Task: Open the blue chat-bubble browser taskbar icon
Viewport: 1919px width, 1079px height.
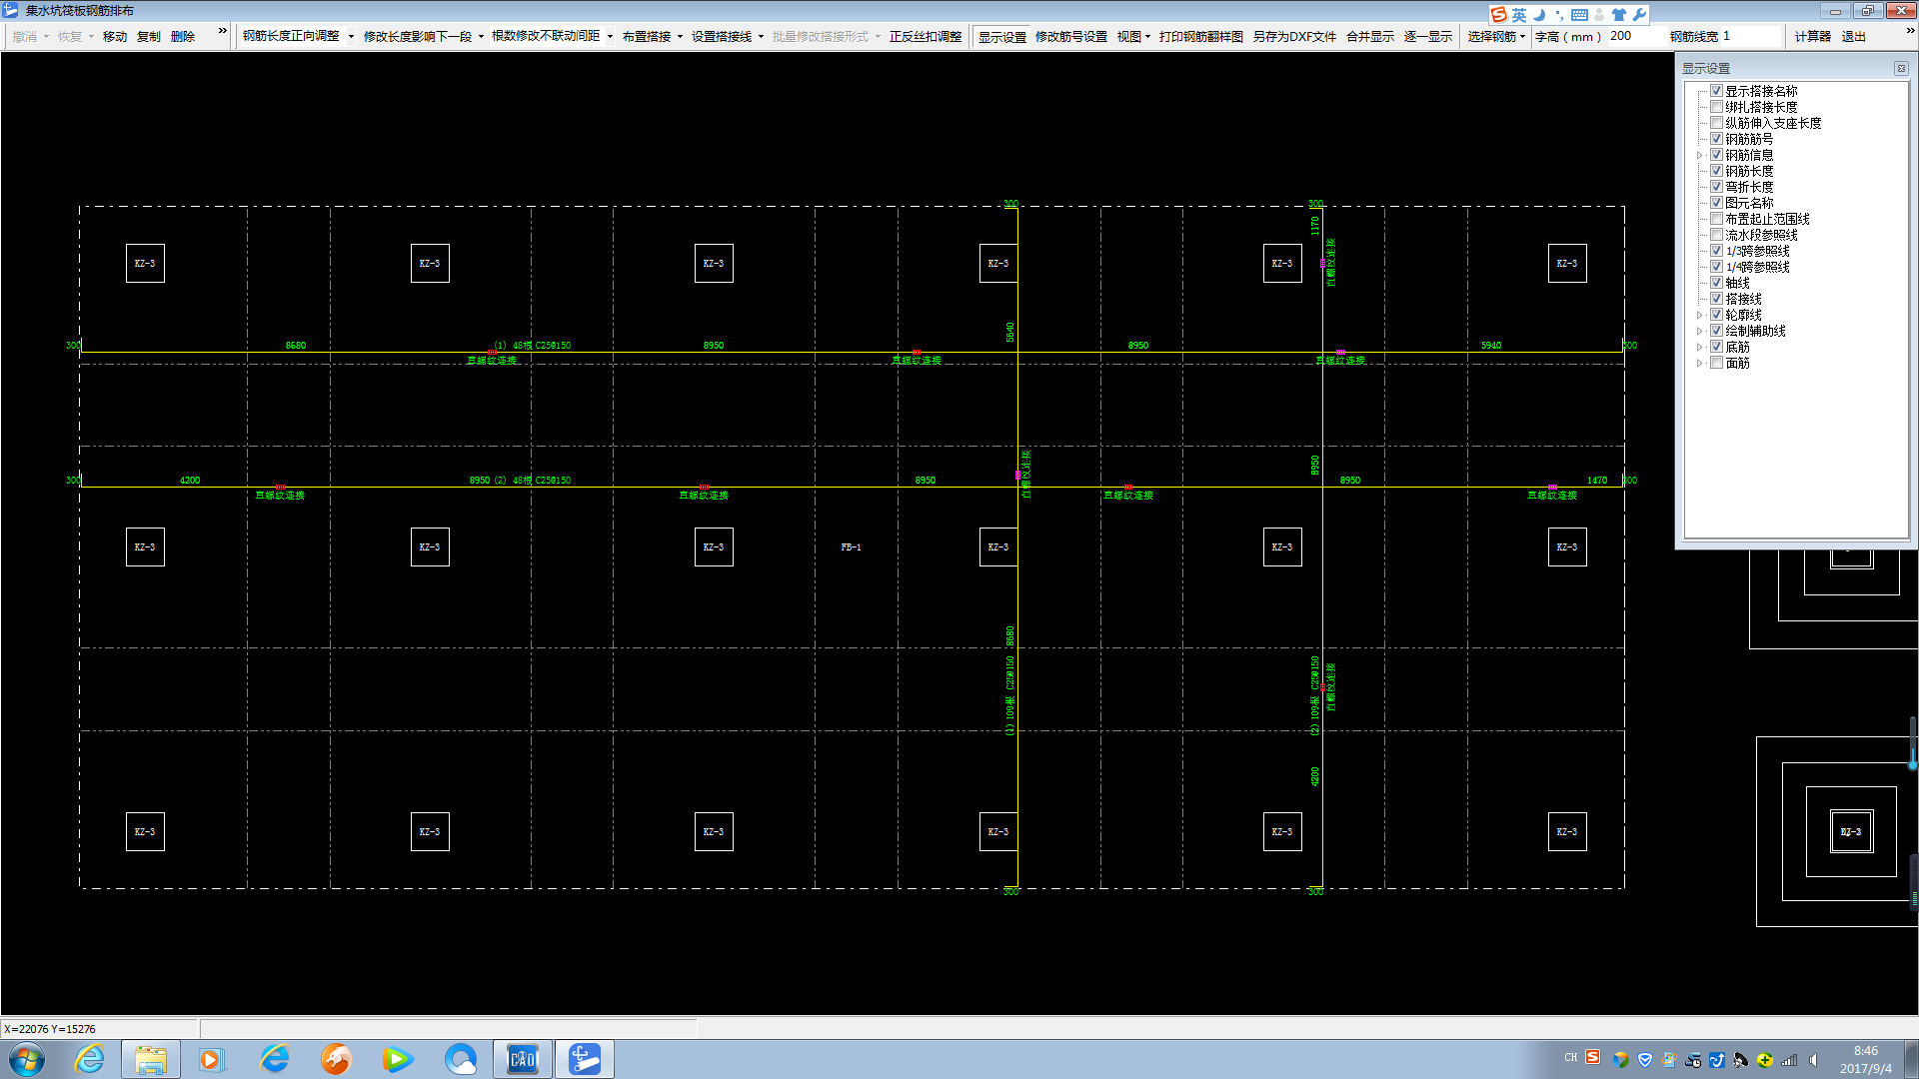Action: click(x=460, y=1059)
